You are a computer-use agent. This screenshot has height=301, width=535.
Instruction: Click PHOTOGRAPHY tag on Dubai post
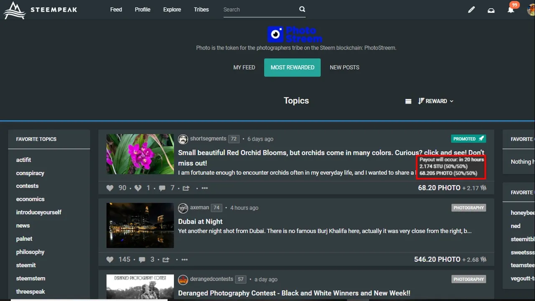(x=469, y=208)
